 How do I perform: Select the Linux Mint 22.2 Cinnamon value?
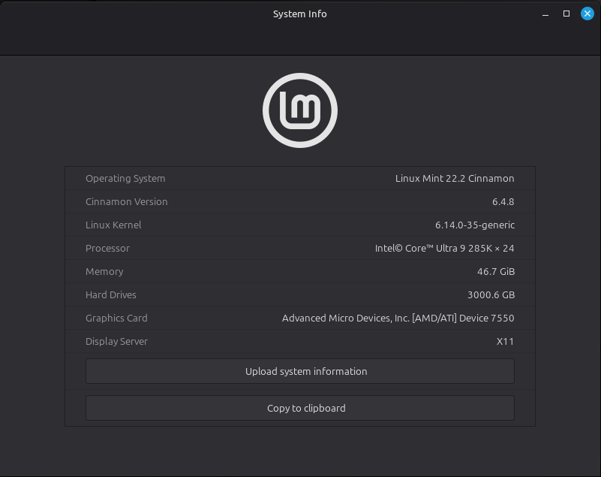click(x=455, y=179)
